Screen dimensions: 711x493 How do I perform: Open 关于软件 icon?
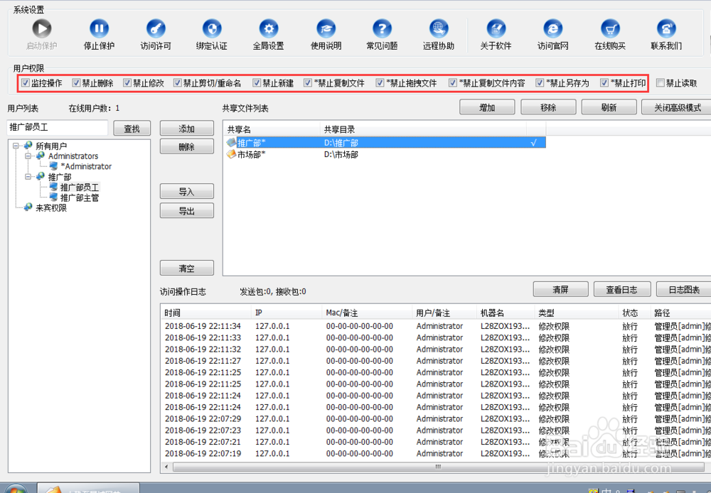coord(496,29)
